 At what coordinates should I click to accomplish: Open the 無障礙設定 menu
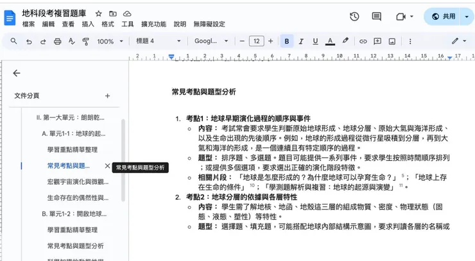209,24
